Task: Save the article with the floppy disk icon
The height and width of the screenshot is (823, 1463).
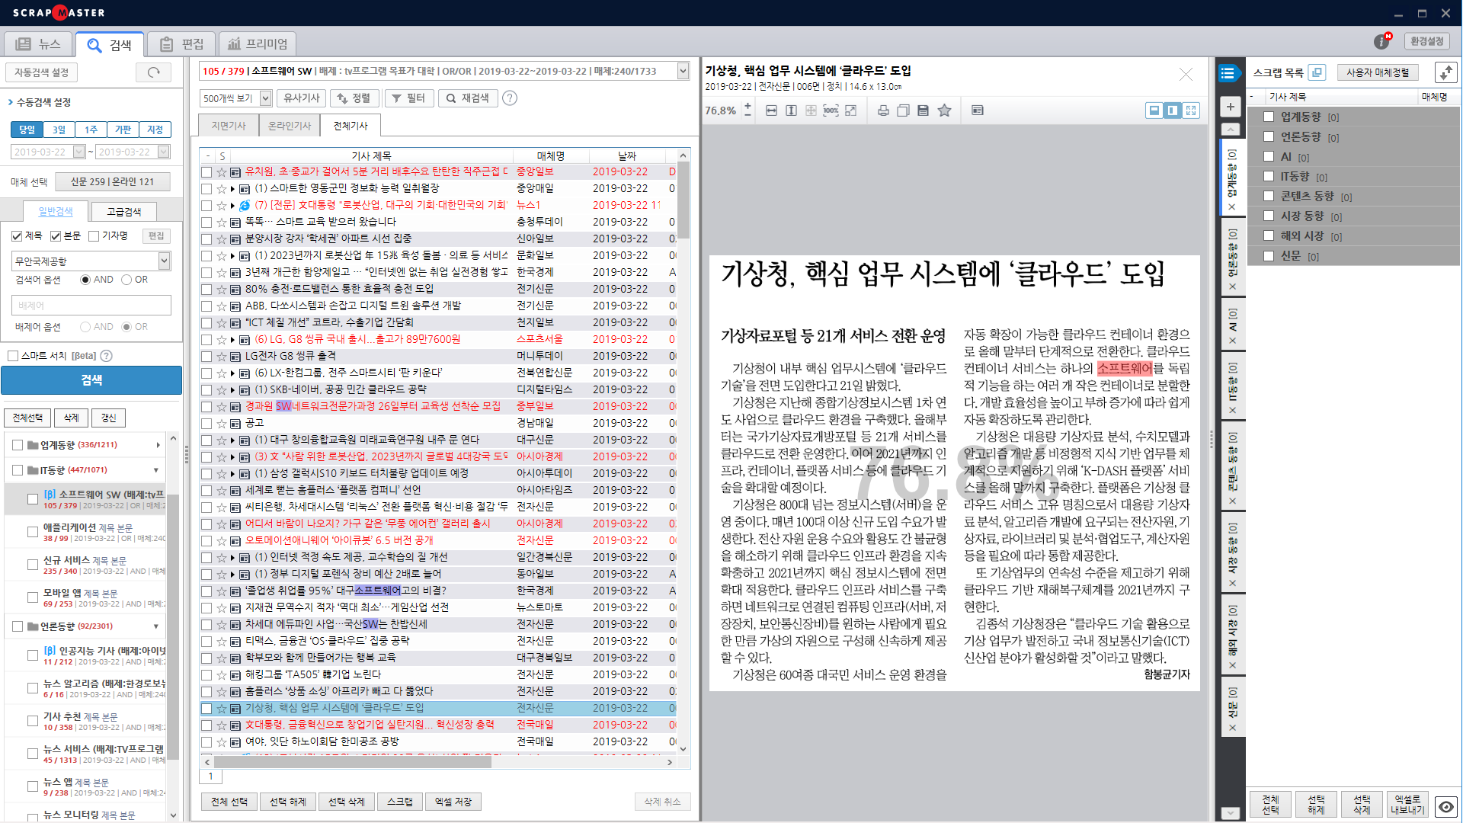Action: (924, 110)
